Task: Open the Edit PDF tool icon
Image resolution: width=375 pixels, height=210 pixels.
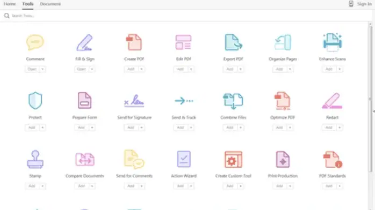Action: (x=183, y=42)
